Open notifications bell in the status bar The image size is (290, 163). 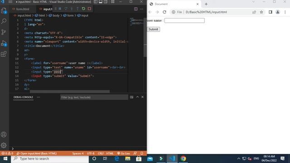142,153
